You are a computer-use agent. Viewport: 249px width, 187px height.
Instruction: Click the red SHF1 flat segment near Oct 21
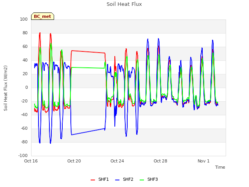pos(88,52)
